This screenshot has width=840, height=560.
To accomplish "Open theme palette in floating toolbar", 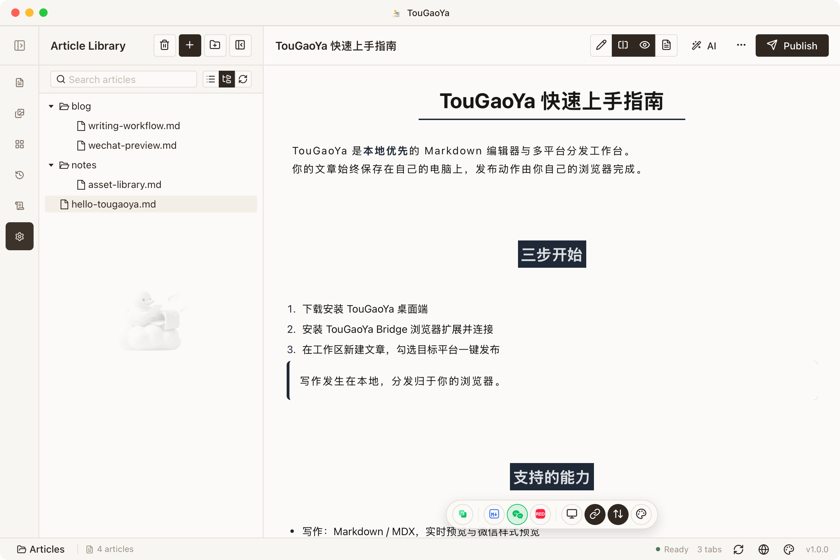I will 642,514.
